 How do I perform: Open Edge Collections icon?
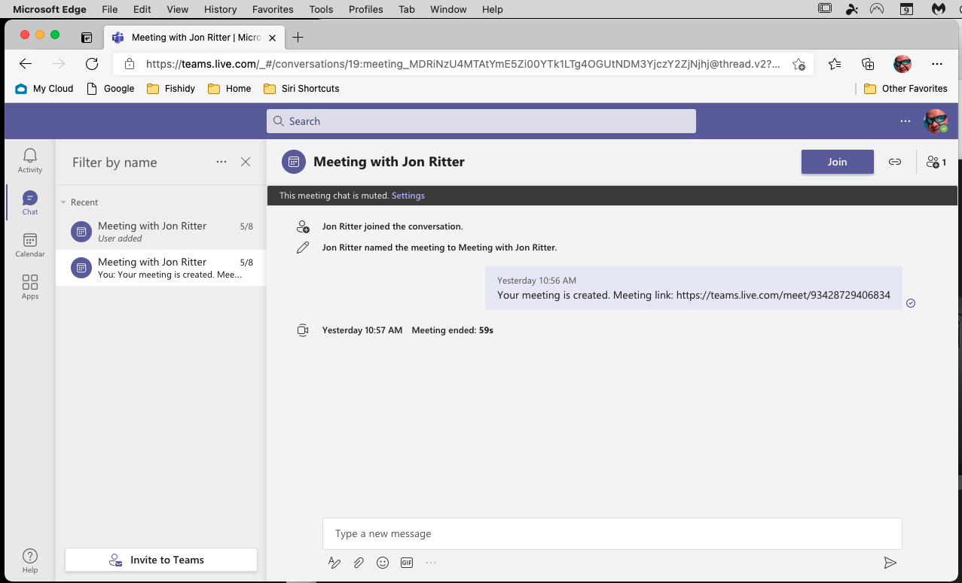(x=868, y=64)
